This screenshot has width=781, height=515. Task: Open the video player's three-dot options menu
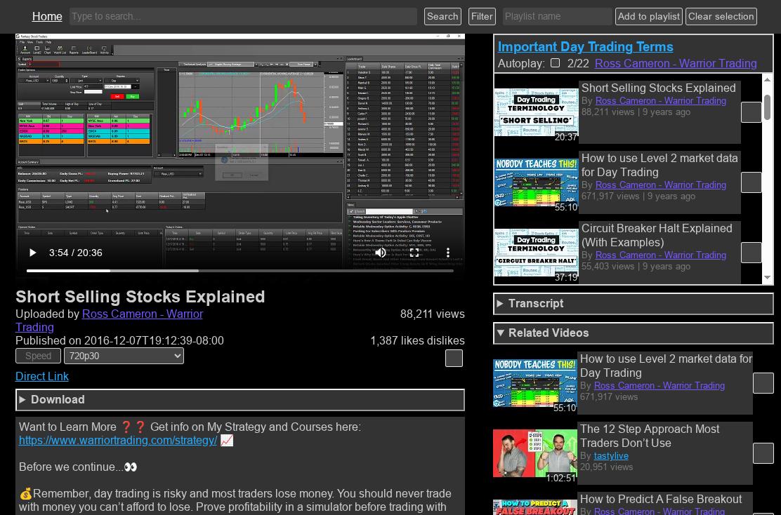(448, 253)
